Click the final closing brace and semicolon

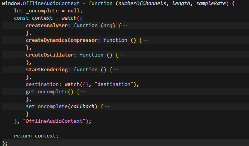tap(5, 143)
